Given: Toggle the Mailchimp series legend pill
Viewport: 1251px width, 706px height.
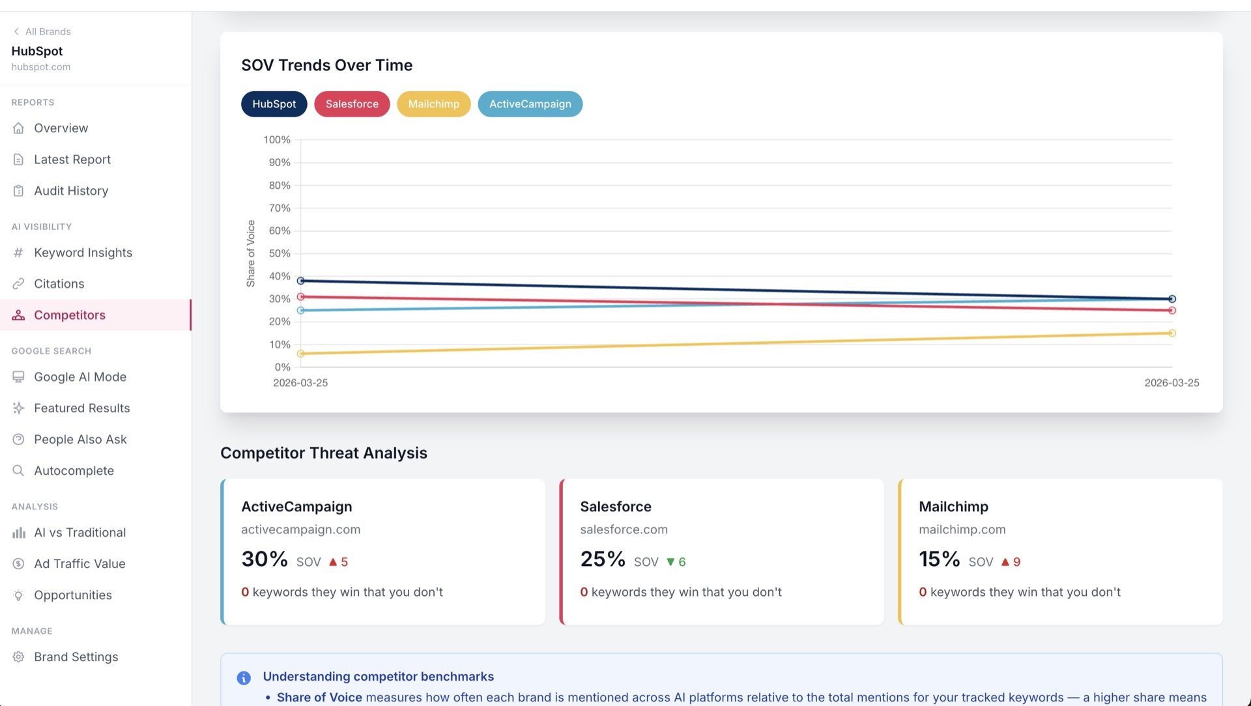Looking at the screenshot, I should tap(433, 104).
